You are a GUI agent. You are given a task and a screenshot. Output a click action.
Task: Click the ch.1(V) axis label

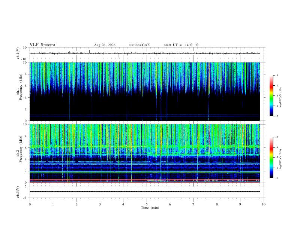click(x=18, y=53)
